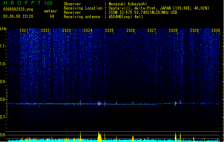
Task: Click the Observer label
Action: point(72,4)
